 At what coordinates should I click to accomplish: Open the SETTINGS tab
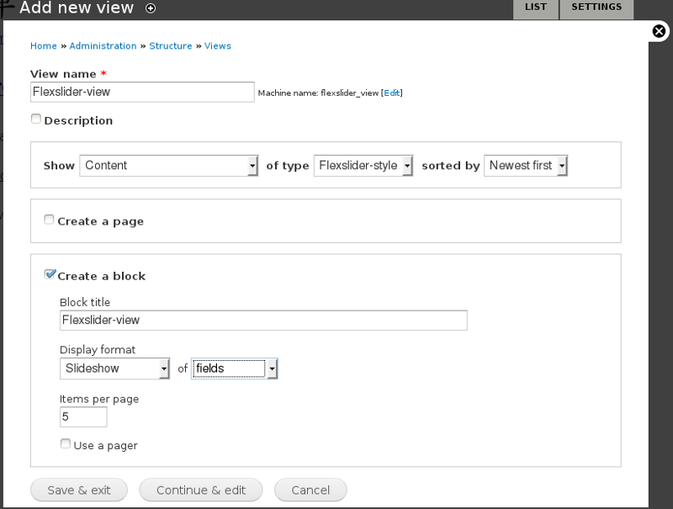point(596,8)
